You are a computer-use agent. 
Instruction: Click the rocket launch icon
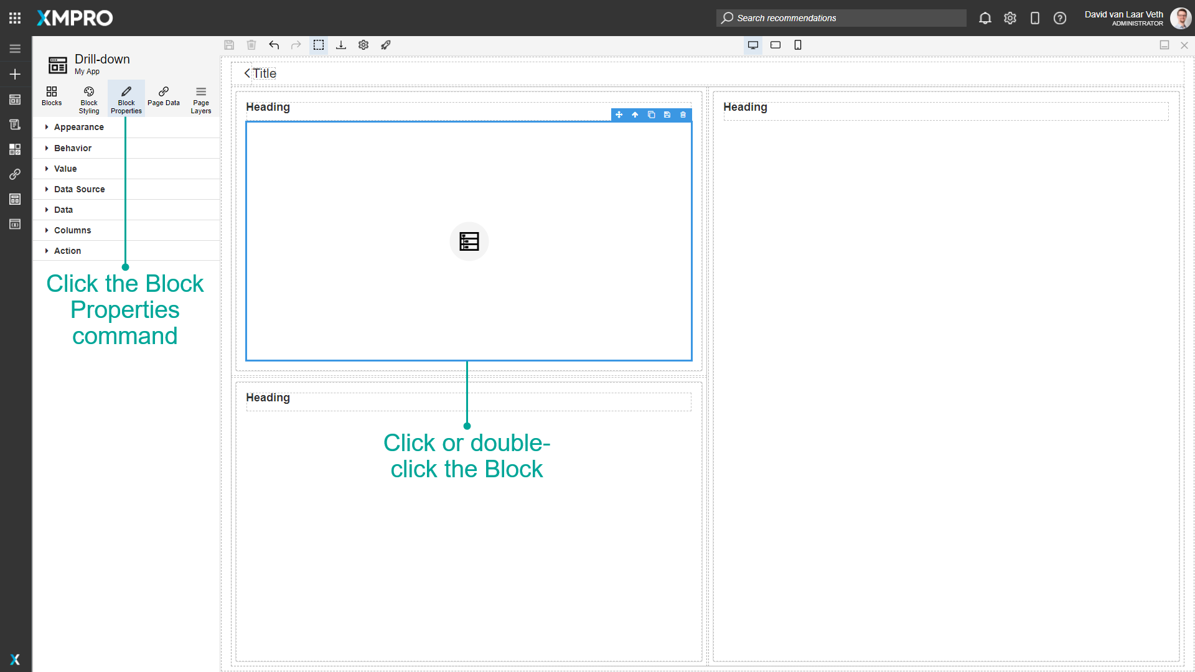[x=386, y=45]
